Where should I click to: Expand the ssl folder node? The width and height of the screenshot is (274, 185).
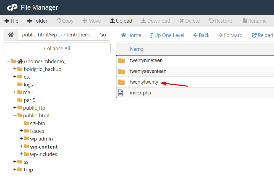(15, 162)
